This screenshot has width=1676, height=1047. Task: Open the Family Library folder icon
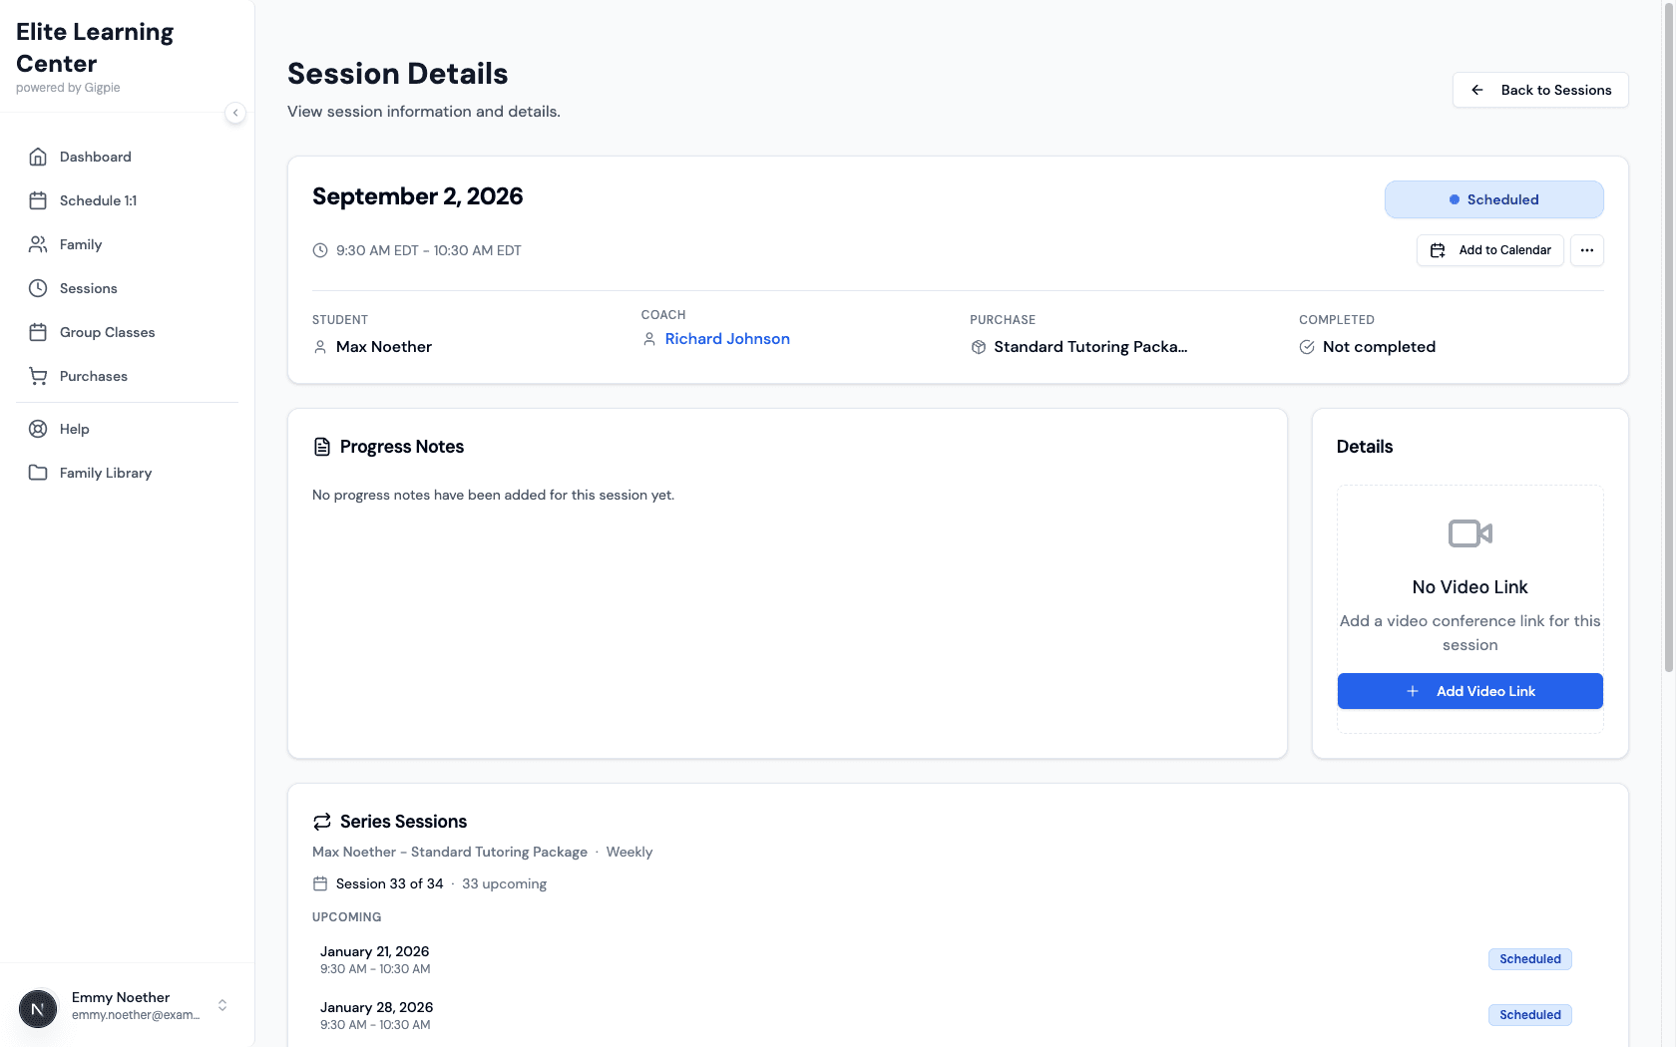[38, 473]
